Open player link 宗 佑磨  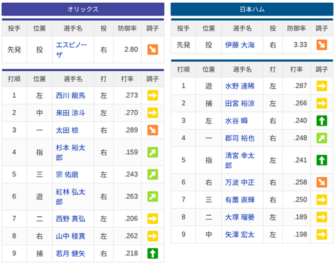67,174
